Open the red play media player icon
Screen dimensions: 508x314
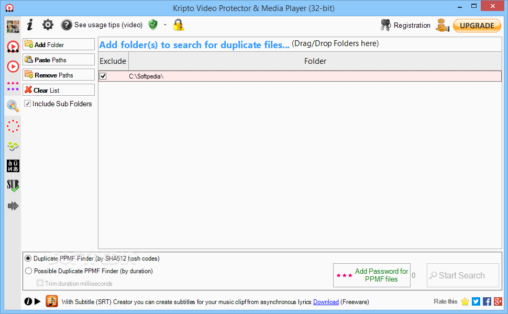pyautogui.click(x=13, y=66)
